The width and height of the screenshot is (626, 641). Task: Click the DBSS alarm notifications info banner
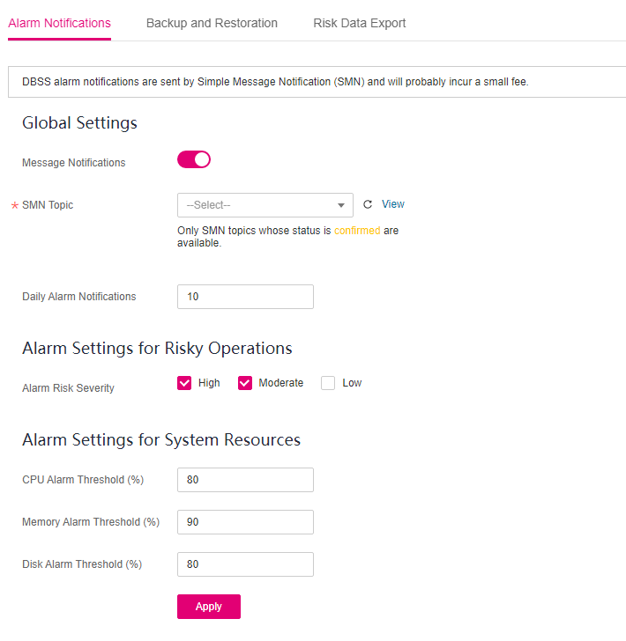317,82
